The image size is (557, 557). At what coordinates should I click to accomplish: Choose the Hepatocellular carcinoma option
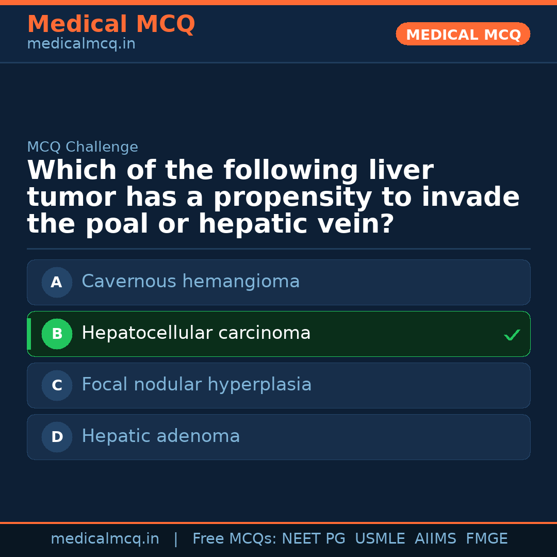[196, 333]
